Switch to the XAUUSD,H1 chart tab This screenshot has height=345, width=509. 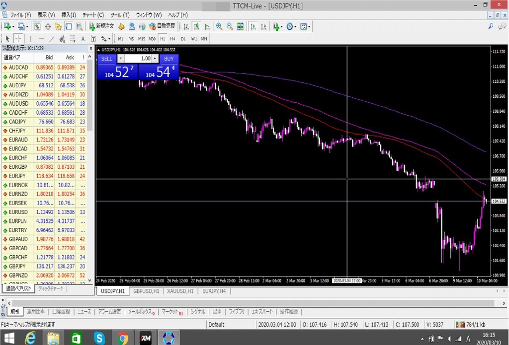pos(180,291)
